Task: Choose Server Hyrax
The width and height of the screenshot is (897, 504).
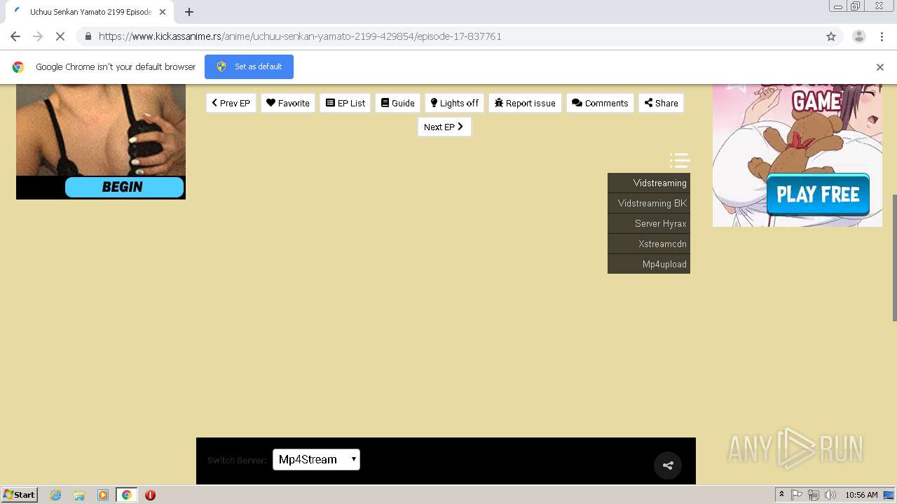Action: pos(649,223)
